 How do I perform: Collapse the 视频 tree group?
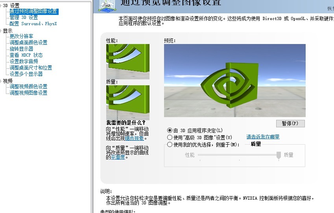click(x=1, y=81)
